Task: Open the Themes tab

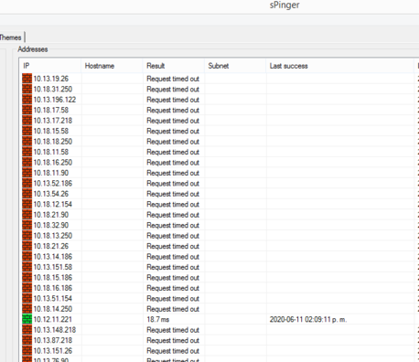Action: (10, 37)
